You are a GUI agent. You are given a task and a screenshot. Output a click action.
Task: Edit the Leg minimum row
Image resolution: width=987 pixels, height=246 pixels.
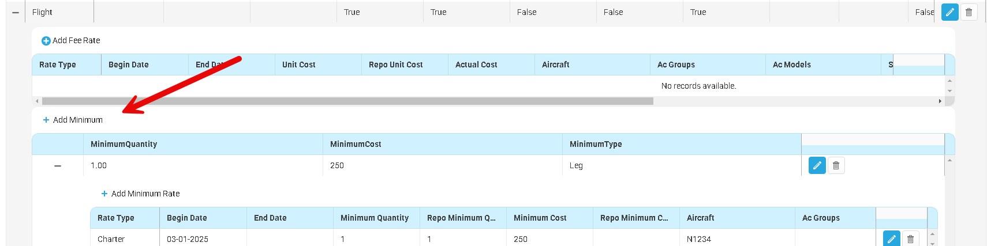(x=817, y=166)
